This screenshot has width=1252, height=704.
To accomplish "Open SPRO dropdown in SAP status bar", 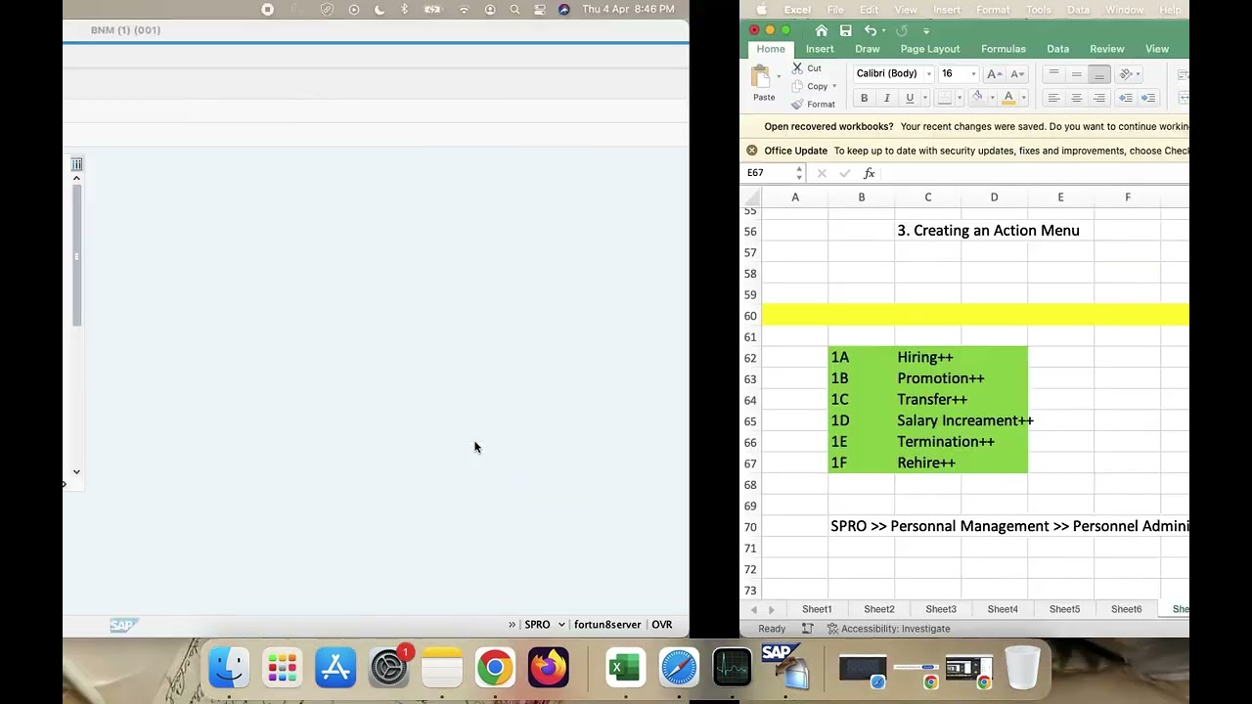I will tap(561, 625).
